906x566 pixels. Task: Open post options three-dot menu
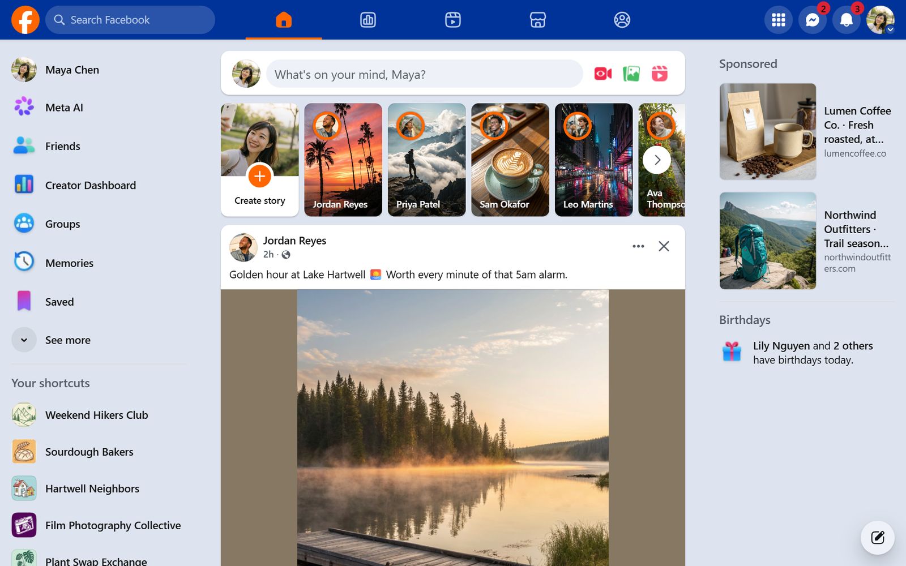tap(638, 246)
